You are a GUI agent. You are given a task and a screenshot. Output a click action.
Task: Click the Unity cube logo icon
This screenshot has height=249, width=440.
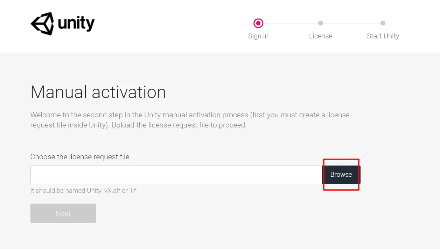42,23
